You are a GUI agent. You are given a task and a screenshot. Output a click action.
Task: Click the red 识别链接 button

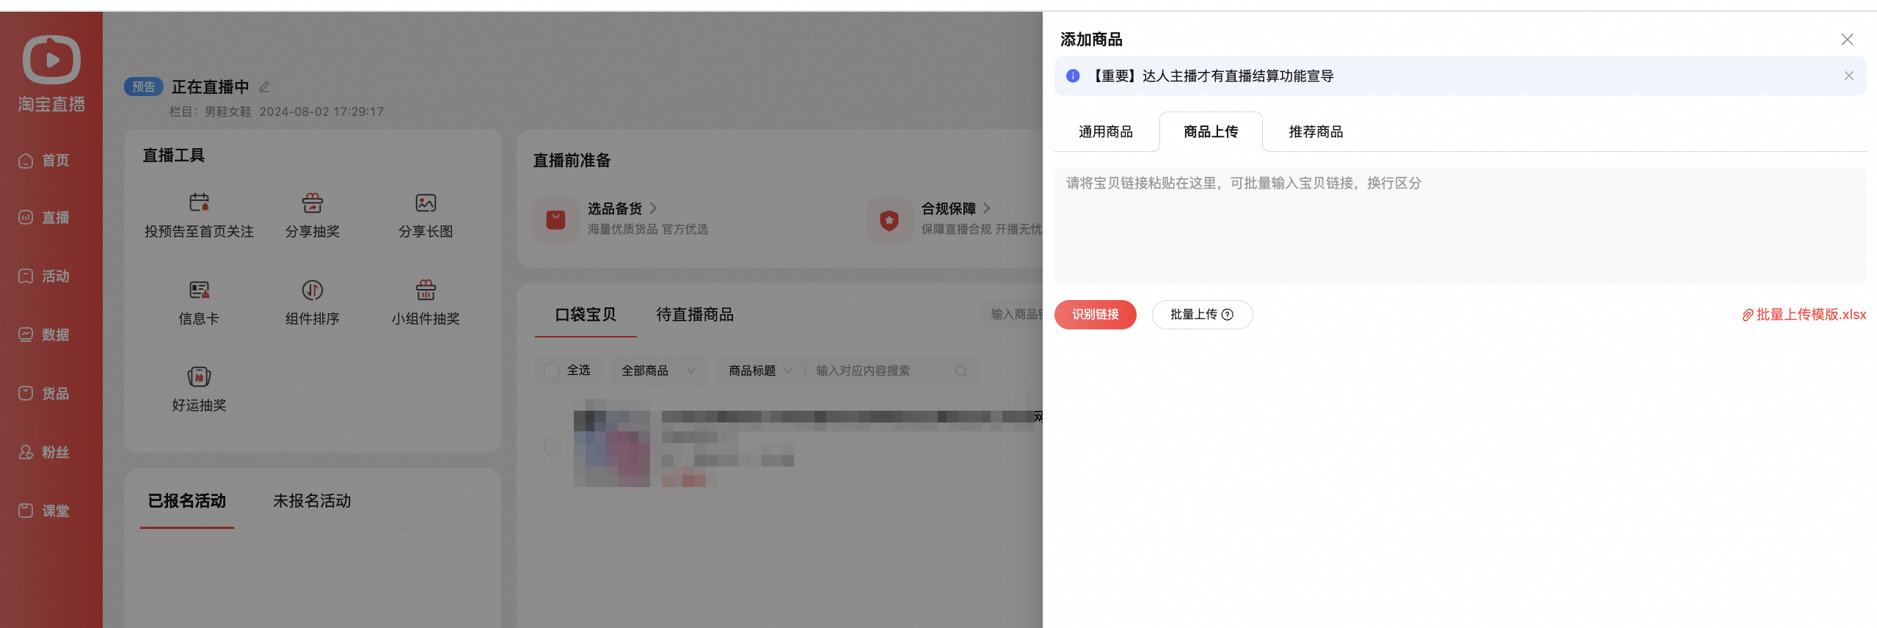click(1095, 315)
